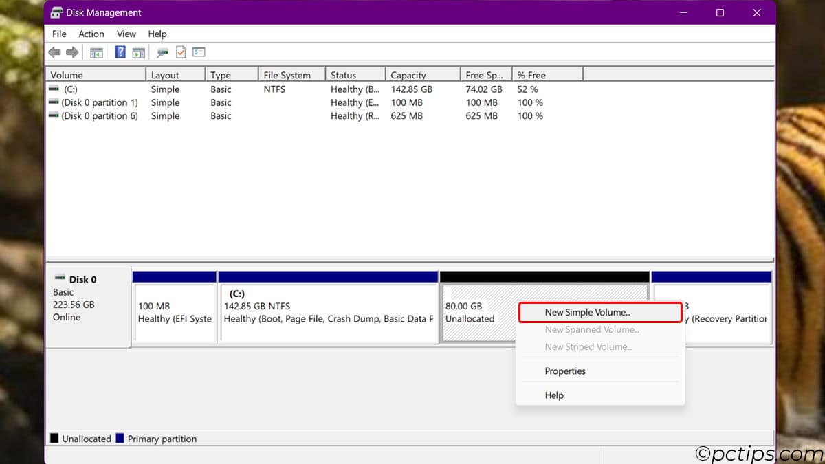Maximize the Disk Management window

coord(720,12)
